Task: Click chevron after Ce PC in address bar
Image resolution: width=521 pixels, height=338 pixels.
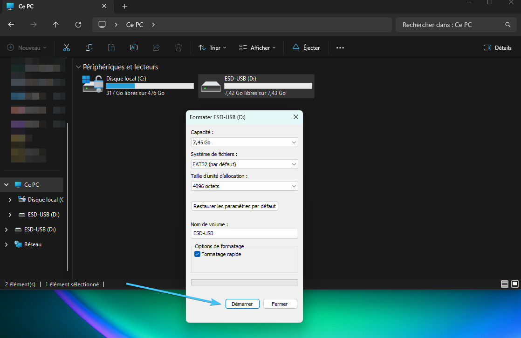Action: 153,25
